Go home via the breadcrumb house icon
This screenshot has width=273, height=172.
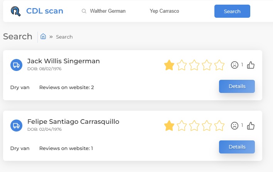pyautogui.click(x=43, y=37)
